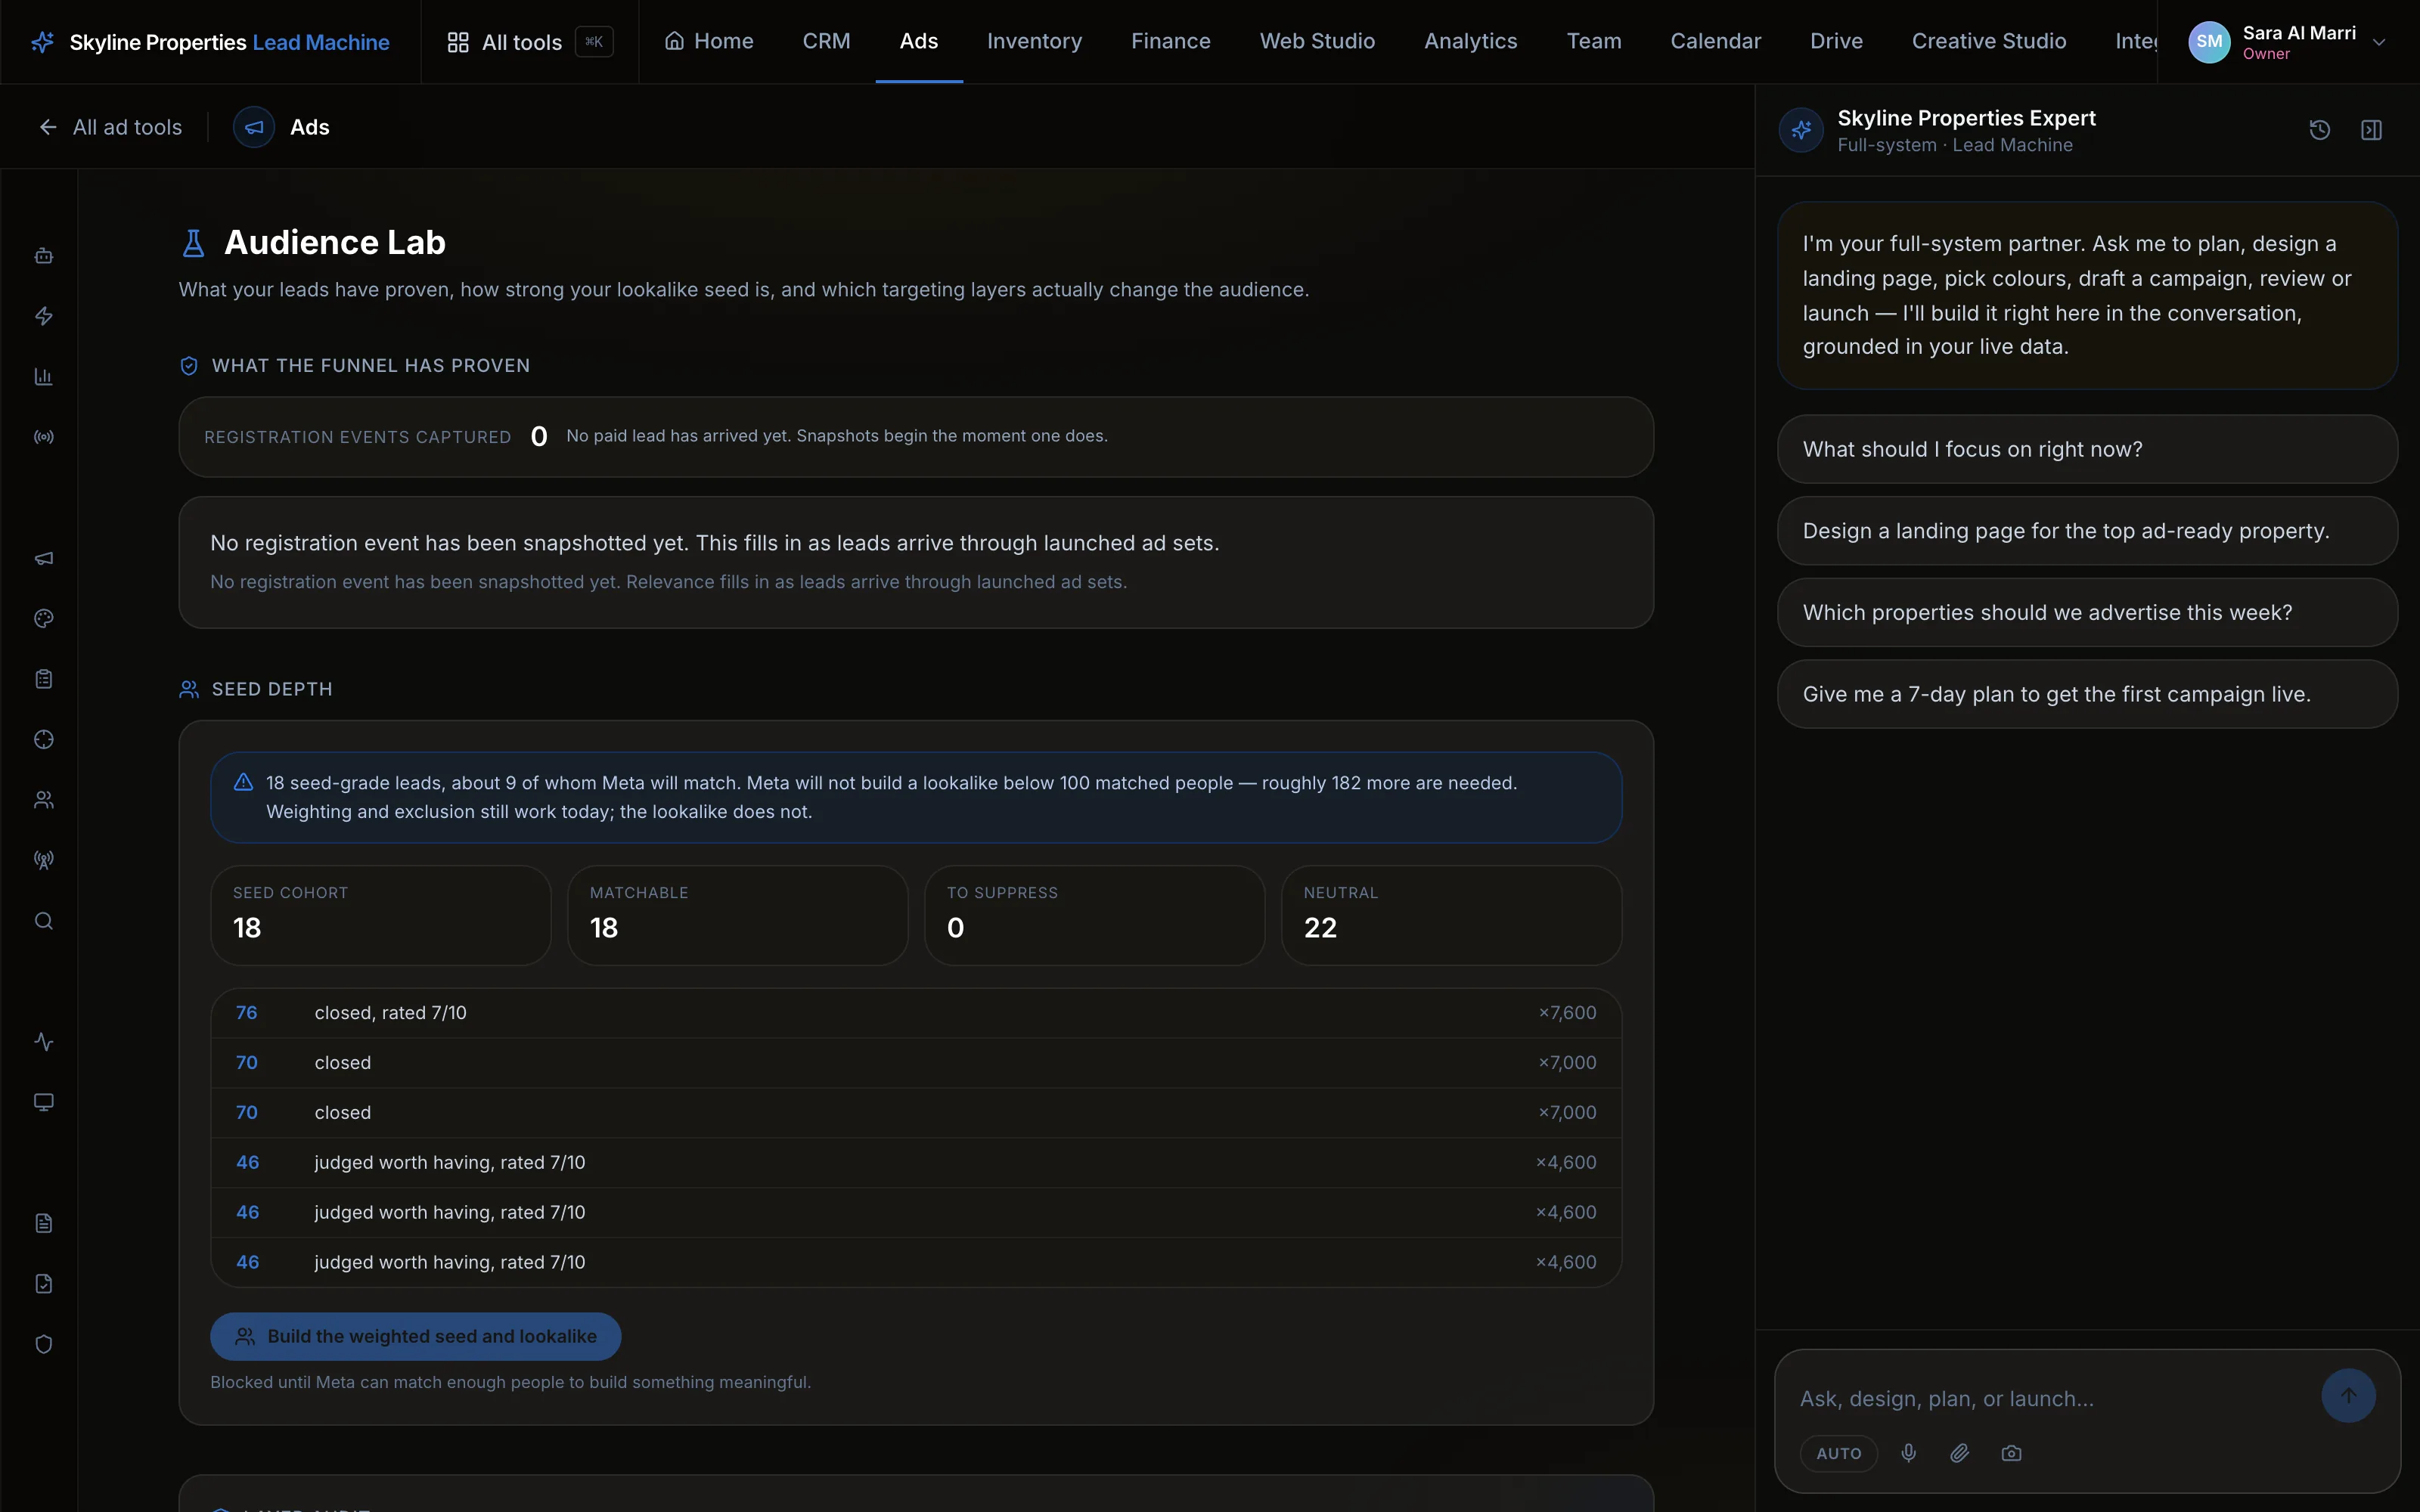Expand the Sara Al Marri account menu
The image size is (2420, 1512).
2287,42
